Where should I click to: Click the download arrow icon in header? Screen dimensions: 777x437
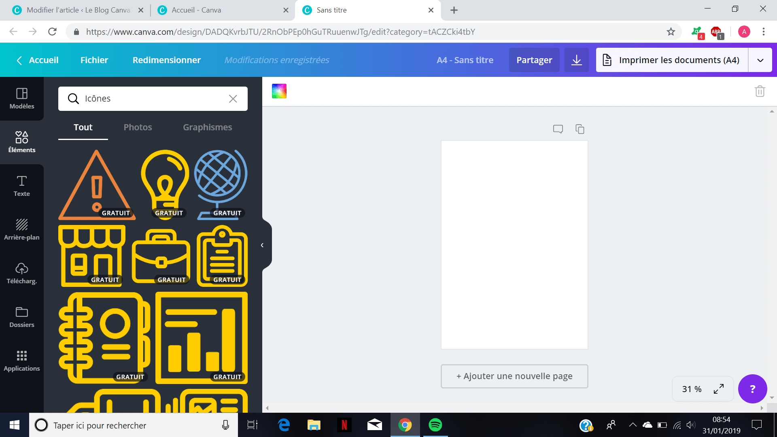(576, 60)
